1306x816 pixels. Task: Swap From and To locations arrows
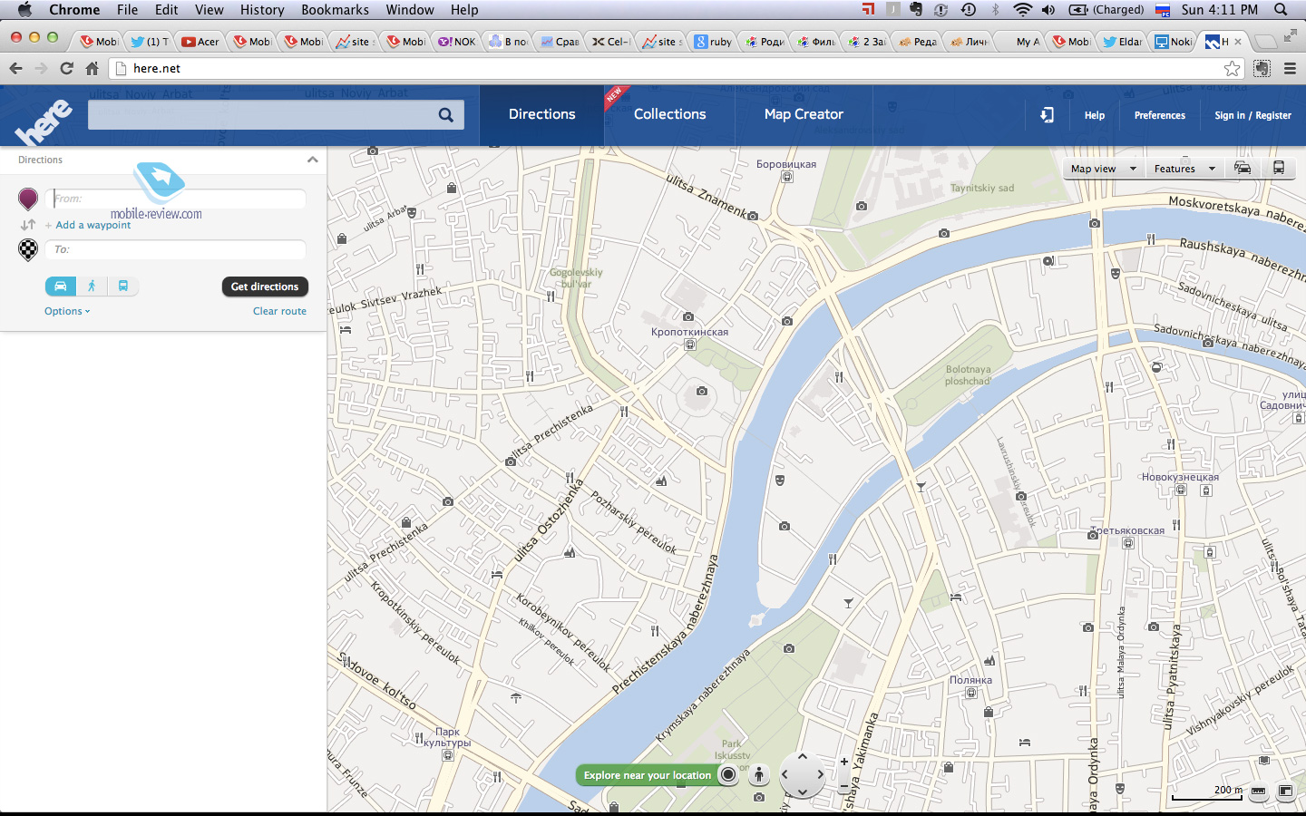(x=28, y=225)
